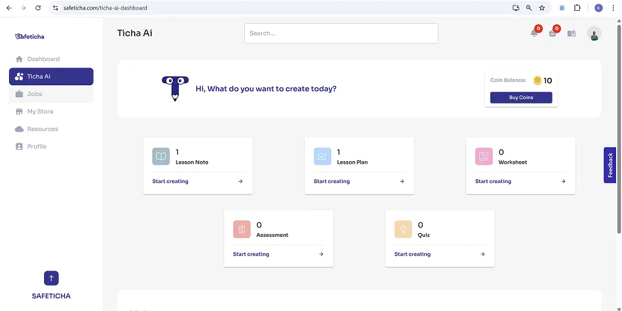Click the red Assessment document icon
Viewport: 622px width, 311px height.
[x=242, y=229]
